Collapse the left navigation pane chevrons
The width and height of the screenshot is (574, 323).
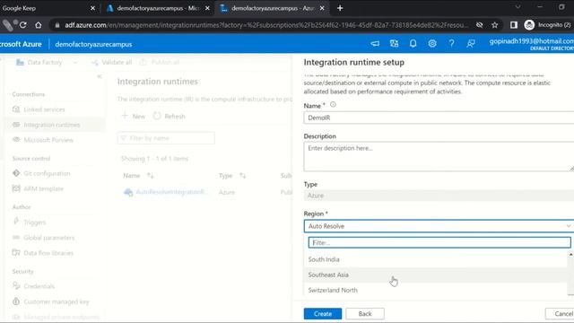100,76
